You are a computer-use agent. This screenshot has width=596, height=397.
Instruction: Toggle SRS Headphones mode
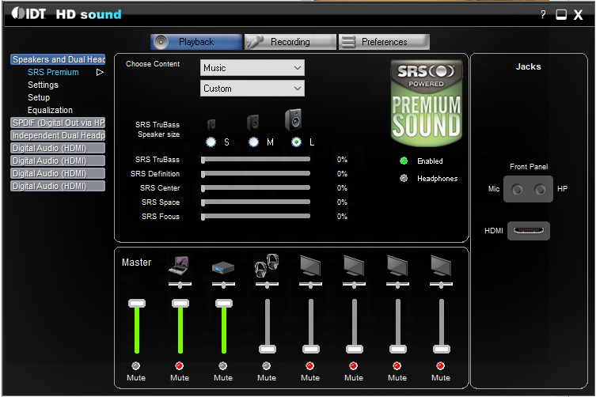404,178
